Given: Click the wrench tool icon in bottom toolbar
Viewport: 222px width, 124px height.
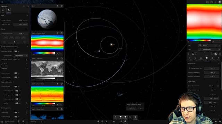Looking at the screenshot, I should point(106,122).
